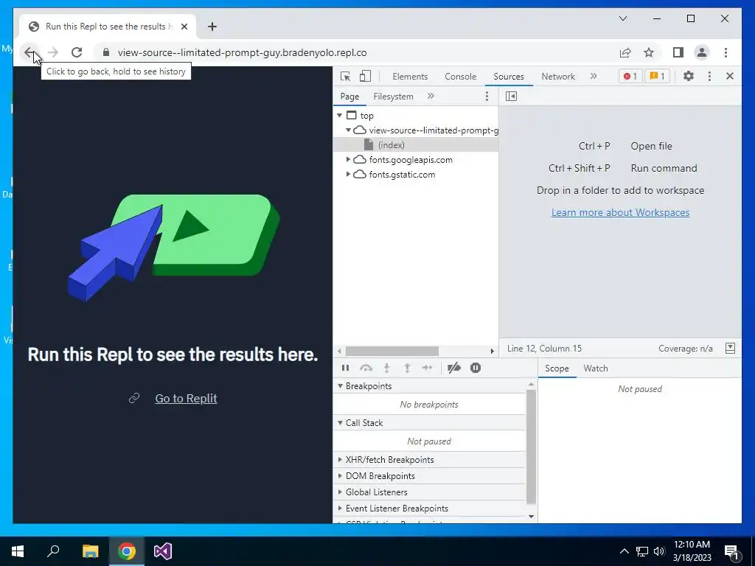The width and height of the screenshot is (755, 566).
Task: Collapse the Breakpoints section
Action: [x=341, y=386]
